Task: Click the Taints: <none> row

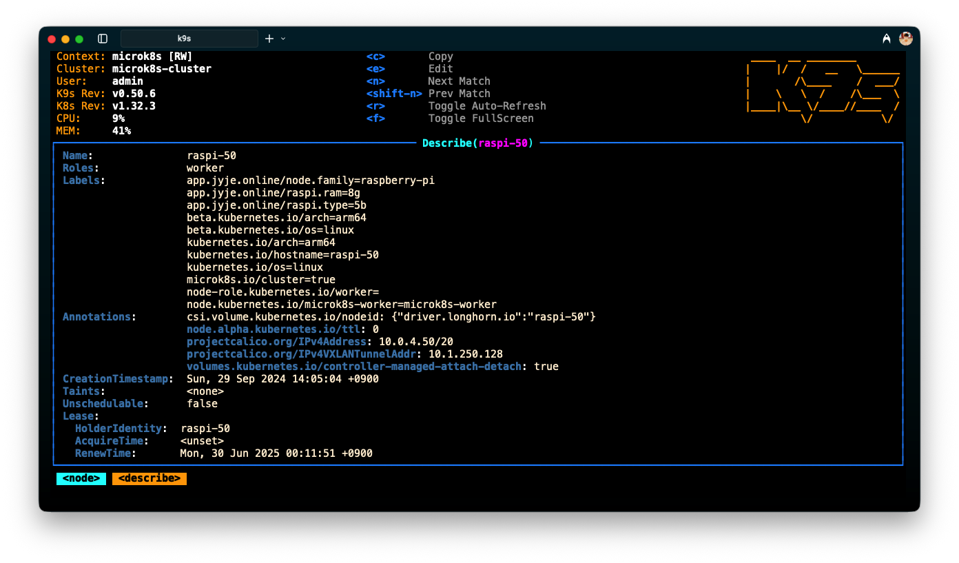Action: coord(143,391)
